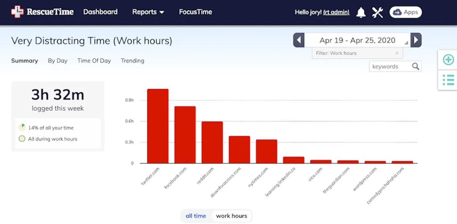
Task: Switch to the By Day tab
Action: click(x=58, y=61)
